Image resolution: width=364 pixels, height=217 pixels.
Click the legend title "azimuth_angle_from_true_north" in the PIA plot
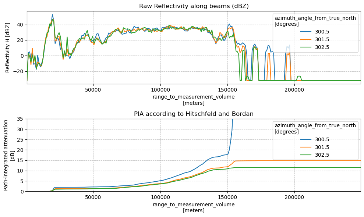click(315, 125)
